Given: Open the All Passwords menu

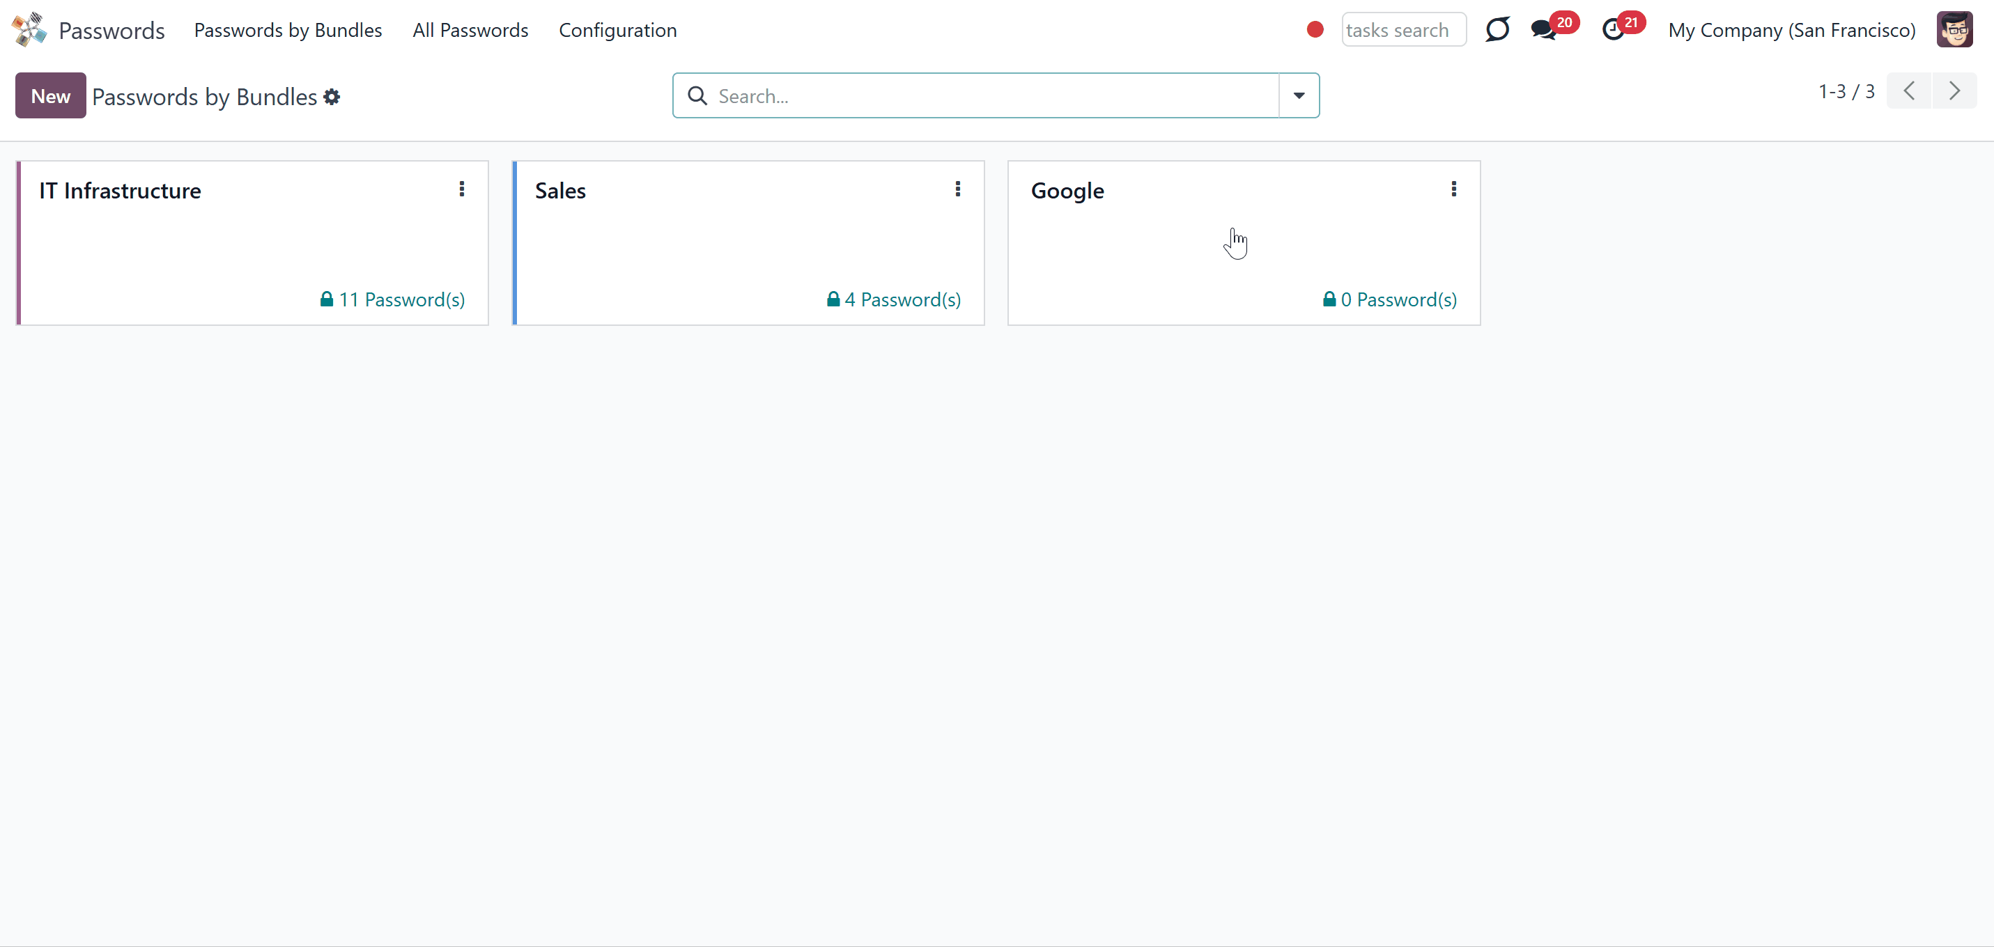Looking at the screenshot, I should click(x=470, y=30).
